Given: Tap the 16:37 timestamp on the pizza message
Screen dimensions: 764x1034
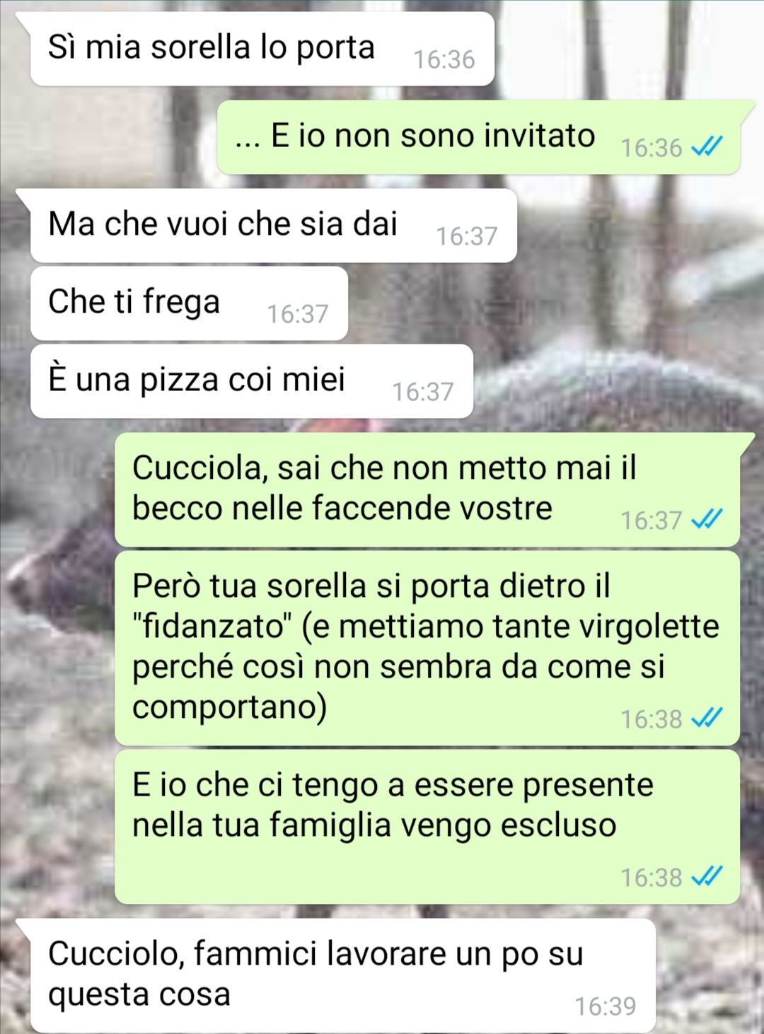Looking at the screenshot, I should pos(423,391).
